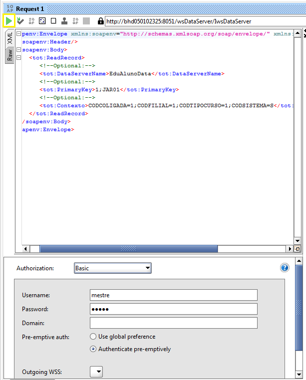Switch to the XML editor tab
The image size is (306, 380).
[x=9, y=38]
